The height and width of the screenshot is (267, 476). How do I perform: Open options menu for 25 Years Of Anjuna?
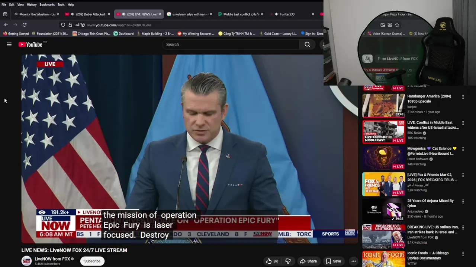[x=463, y=202]
